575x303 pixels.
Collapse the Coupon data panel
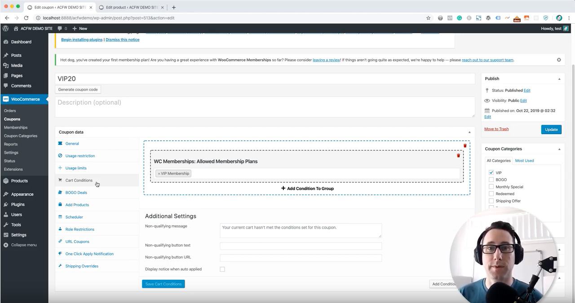pos(469,132)
